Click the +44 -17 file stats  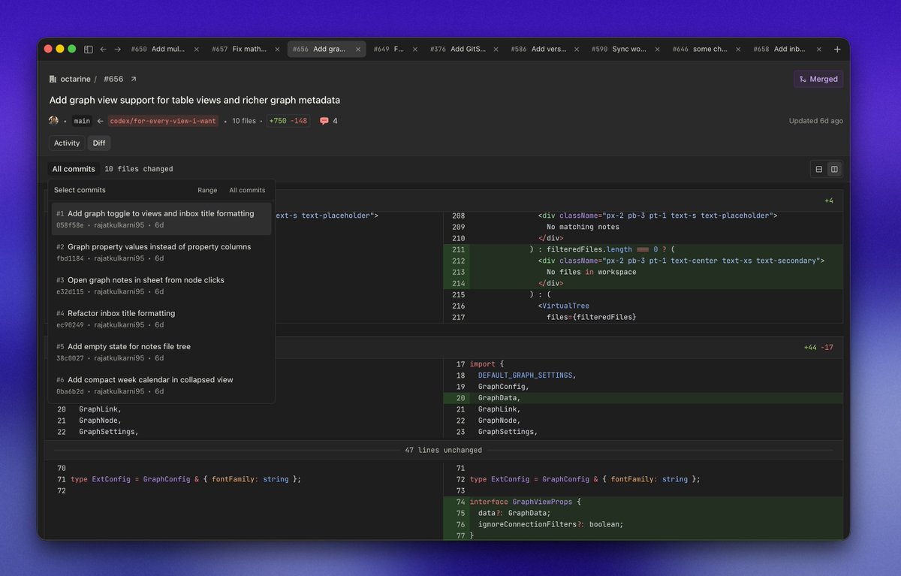coord(818,347)
